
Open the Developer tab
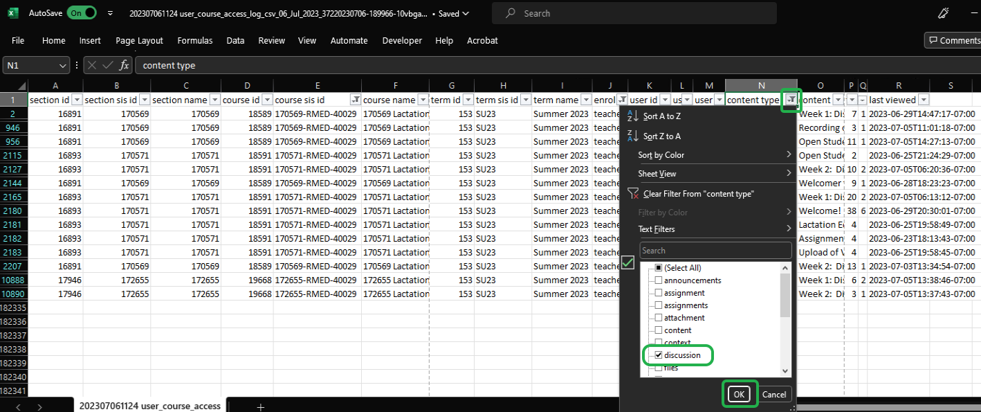[402, 41]
